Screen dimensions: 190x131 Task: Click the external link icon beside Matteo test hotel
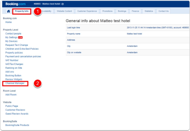(63, 4)
